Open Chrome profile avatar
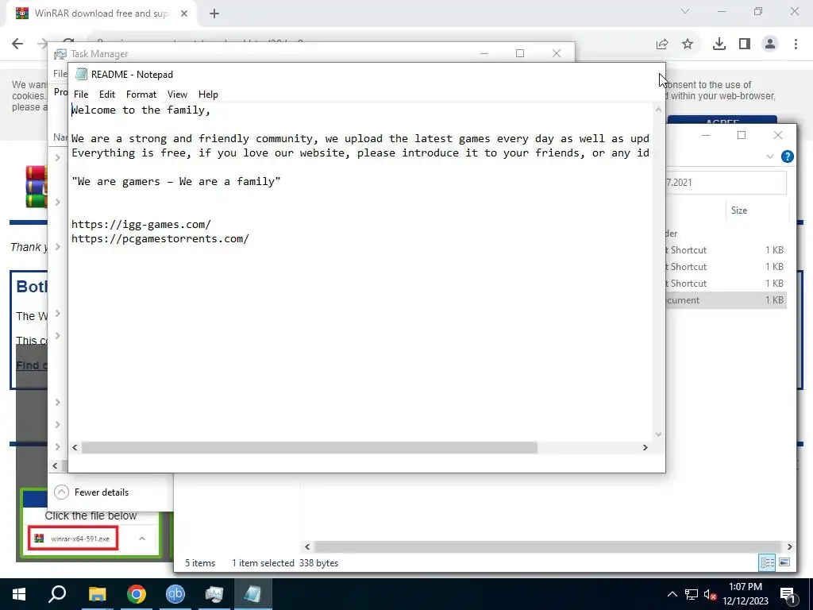Image resolution: width=813 pixels, height=610 pixels. pos(770,44)
